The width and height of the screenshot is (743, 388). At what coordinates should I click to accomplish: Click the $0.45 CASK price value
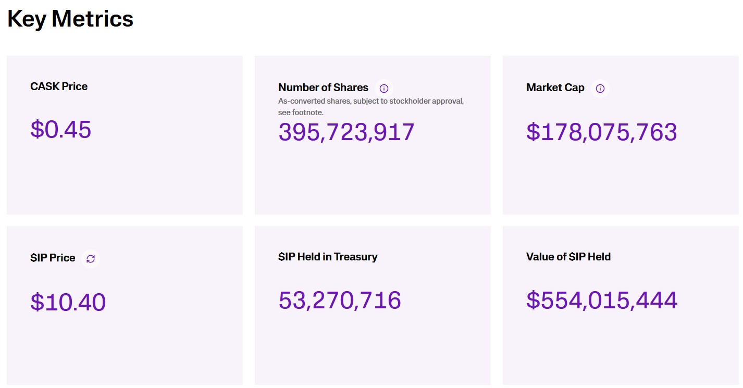61,129
